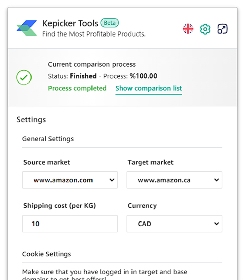Click the Cookie Settings section header
Viewport: 244px width, 280px height.
point(46,254)
